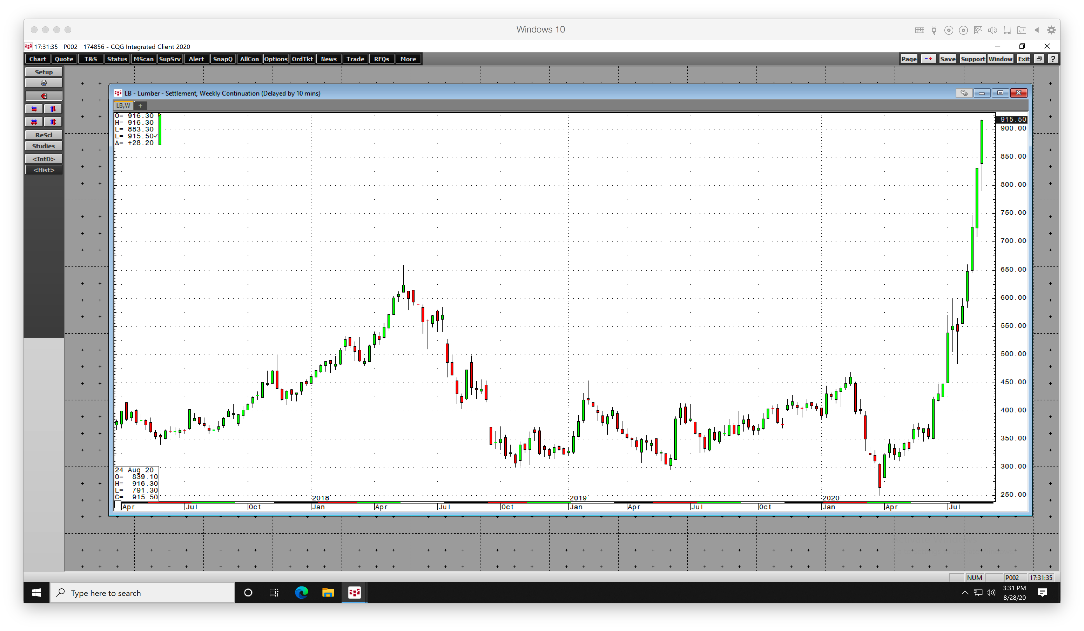
Task: Toggle the <Hist> historical mode
Action: (43, 170)
